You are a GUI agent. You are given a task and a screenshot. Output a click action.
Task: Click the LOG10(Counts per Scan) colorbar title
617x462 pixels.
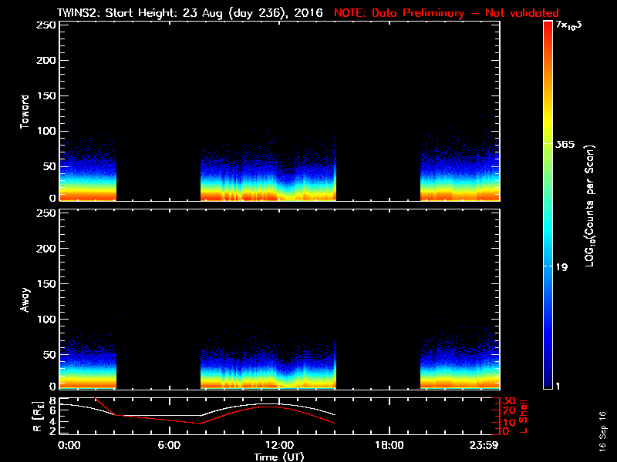[590, 206]
